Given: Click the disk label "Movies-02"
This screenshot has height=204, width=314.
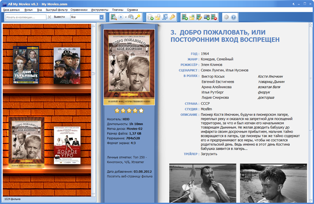Looking at the screenshot, I should 134,129.
